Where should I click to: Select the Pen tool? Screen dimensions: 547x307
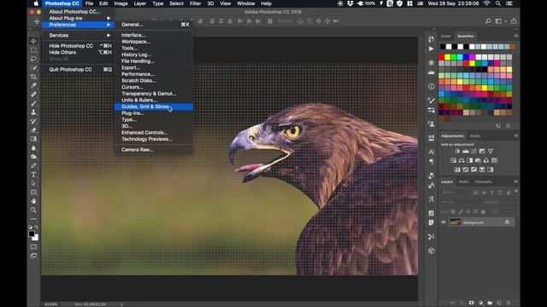pos(33,165)
